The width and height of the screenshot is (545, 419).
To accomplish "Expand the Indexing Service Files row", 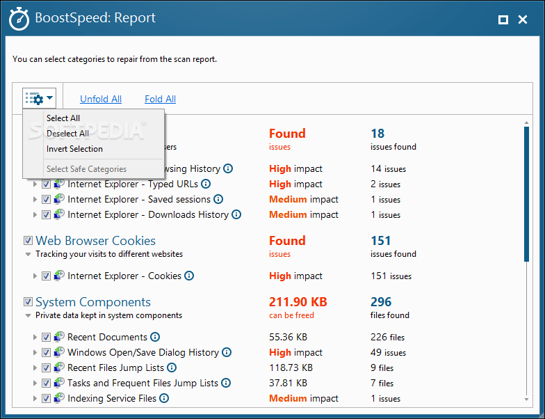I will tap(35, 398).
